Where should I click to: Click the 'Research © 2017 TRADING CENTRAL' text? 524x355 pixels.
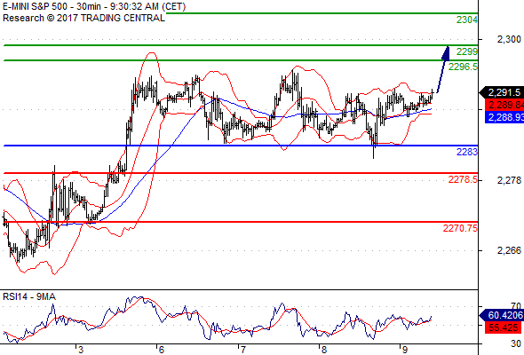(x=83, y=18)
